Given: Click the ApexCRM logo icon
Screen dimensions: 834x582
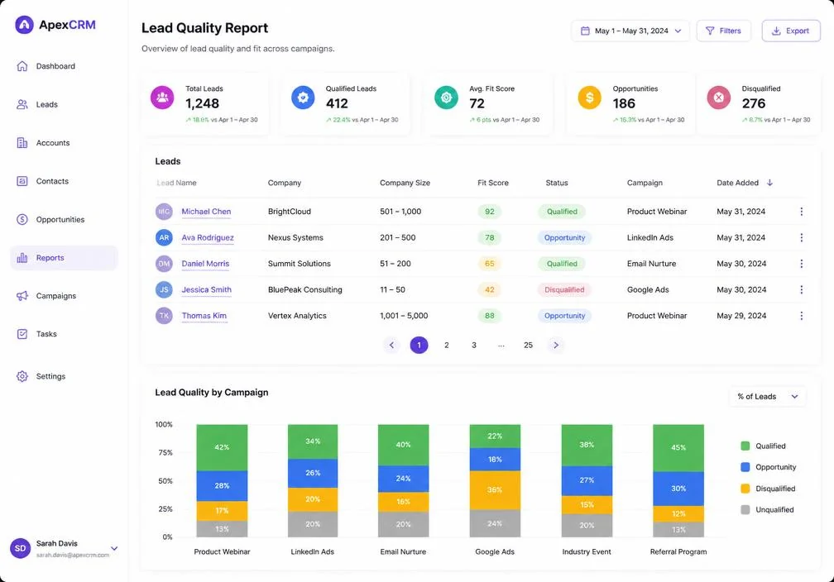Looking at the screenshot, I should [25, 25].
